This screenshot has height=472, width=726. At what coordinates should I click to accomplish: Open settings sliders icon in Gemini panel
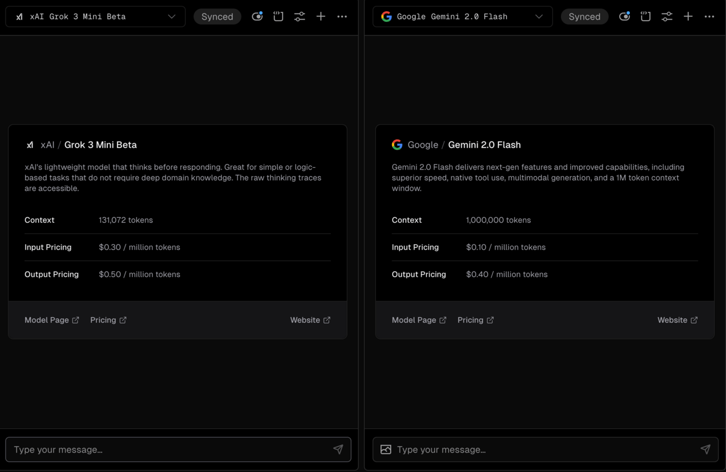tap(667, 17)
